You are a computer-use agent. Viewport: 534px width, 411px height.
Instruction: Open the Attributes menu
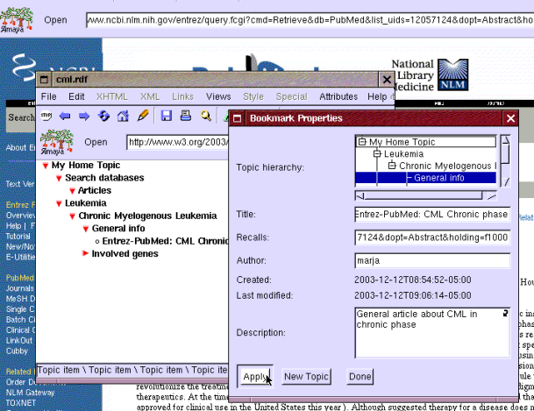(338, 96)
